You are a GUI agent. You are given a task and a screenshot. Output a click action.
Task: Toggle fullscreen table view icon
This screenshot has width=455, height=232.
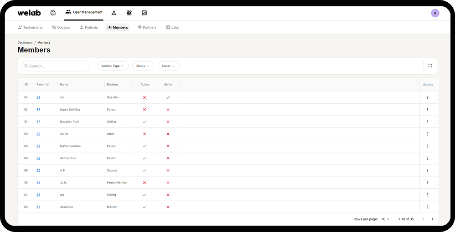click(x=430, y=66)
